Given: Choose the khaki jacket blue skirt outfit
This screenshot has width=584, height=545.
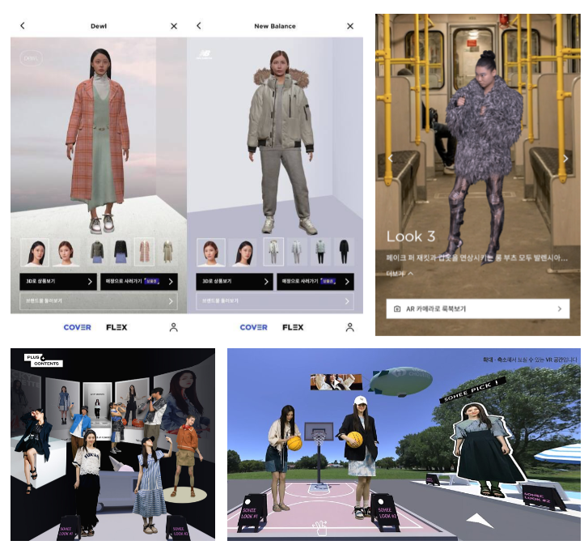Looking at the screenshot, I should point(97,252).
